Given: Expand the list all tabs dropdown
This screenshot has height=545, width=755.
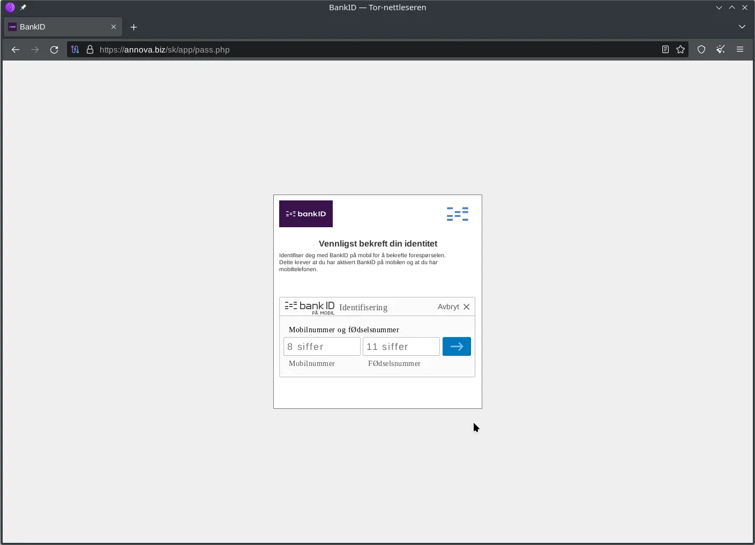Looking at the screenshot, I should tap(742, 27).
